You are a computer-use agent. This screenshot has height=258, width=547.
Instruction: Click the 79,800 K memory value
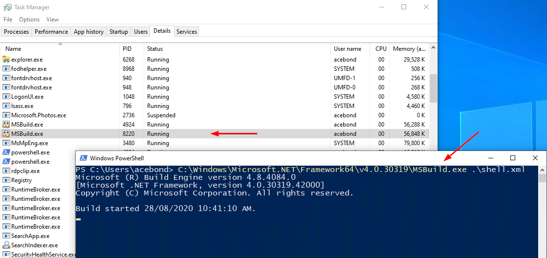click(x=414, y=143)
